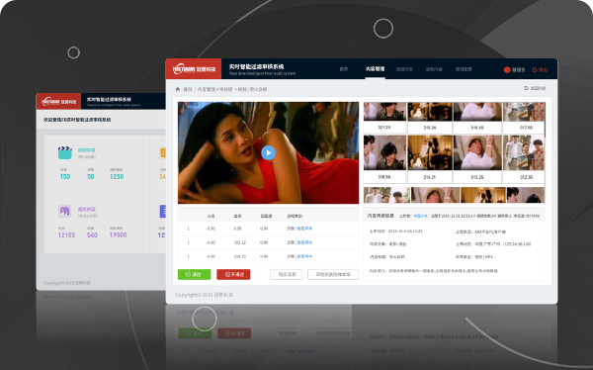The image size is (593, 370).
Task: Click the purple image content icon
Action: click(x=64, y=211)
